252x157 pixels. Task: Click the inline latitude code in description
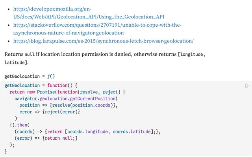click(14, 63)
